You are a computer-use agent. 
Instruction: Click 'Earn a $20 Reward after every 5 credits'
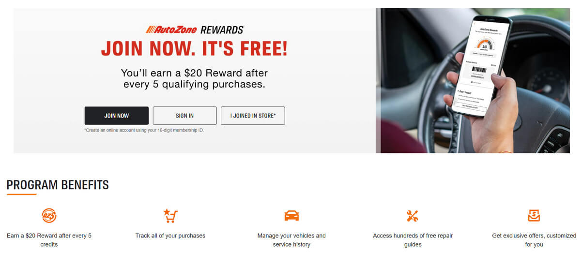tap(49, 240)
